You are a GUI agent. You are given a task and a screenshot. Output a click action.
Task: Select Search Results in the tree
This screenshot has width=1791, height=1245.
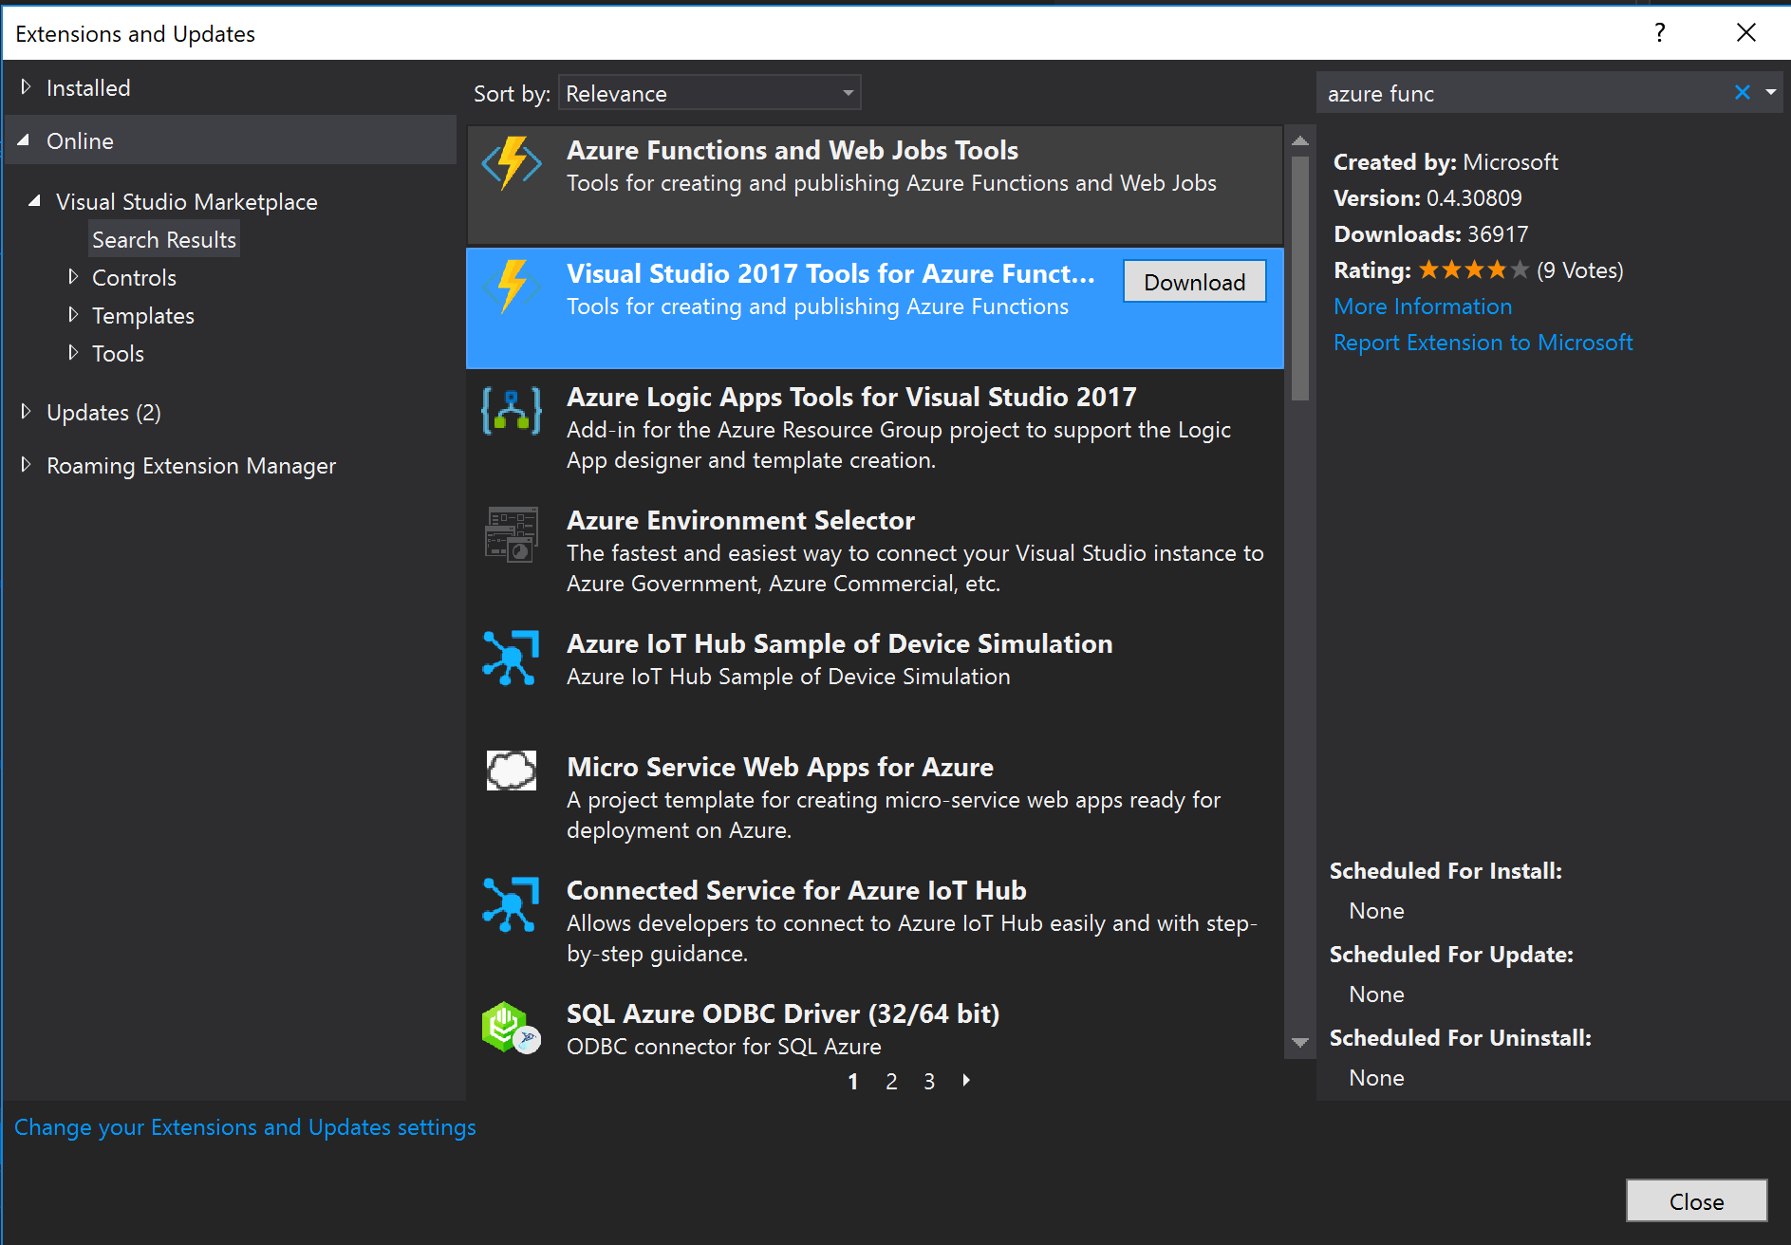click(164, 240)
